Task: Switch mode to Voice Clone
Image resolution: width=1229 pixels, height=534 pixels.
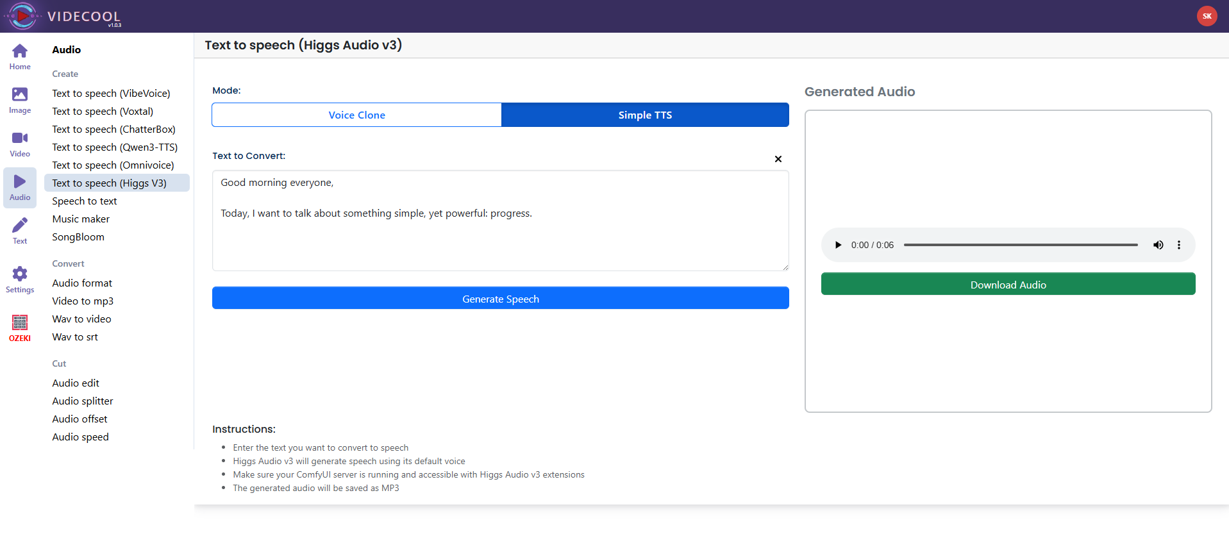Action: click(x=356, y=115)
